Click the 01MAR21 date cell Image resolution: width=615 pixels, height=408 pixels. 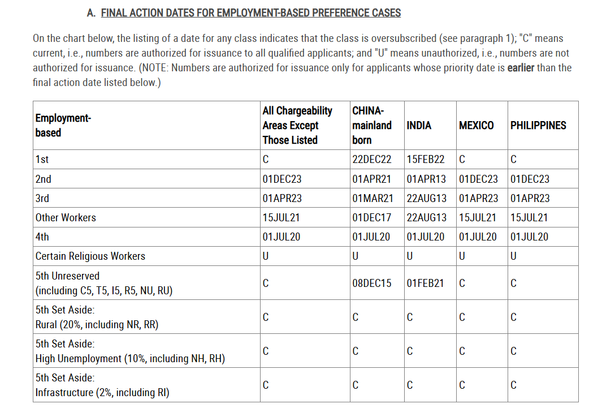[372, 198]
